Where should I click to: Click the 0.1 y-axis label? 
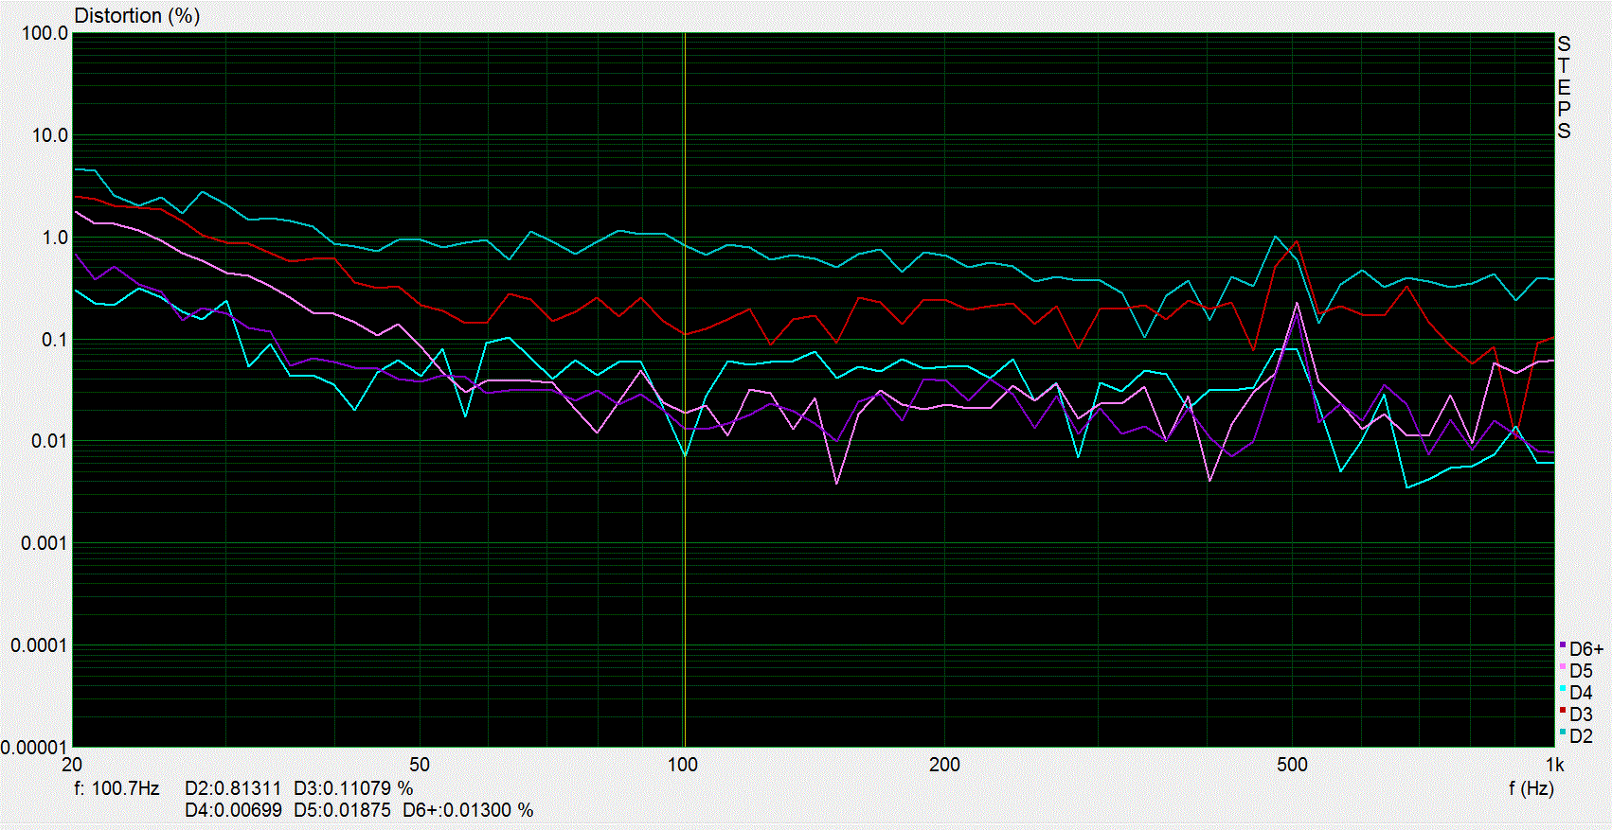55,340
